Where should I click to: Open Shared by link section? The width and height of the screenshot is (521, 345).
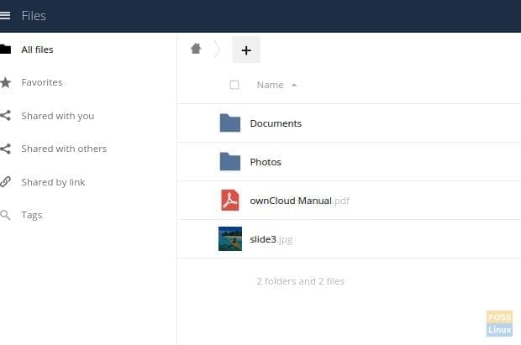53,182
